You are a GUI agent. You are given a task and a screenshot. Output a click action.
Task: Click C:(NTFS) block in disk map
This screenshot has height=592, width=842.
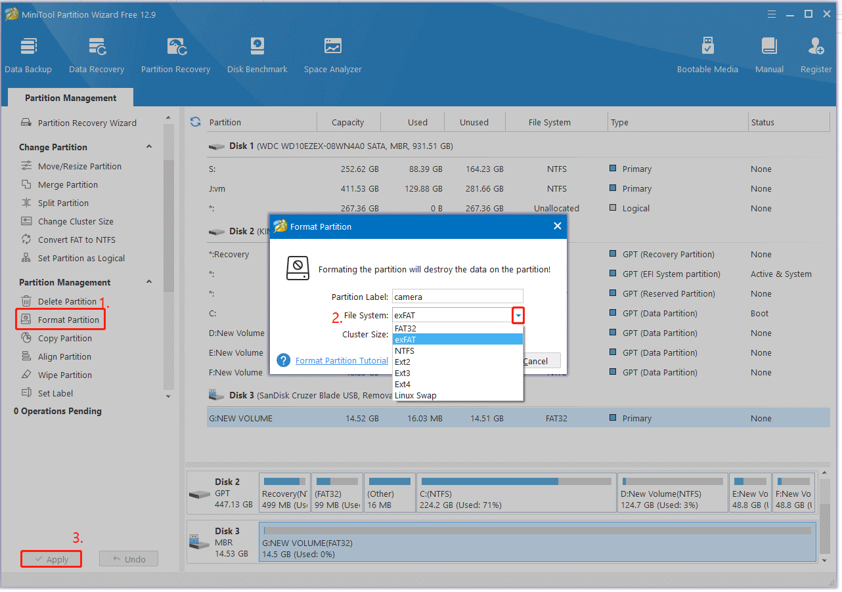click(516, 493)
